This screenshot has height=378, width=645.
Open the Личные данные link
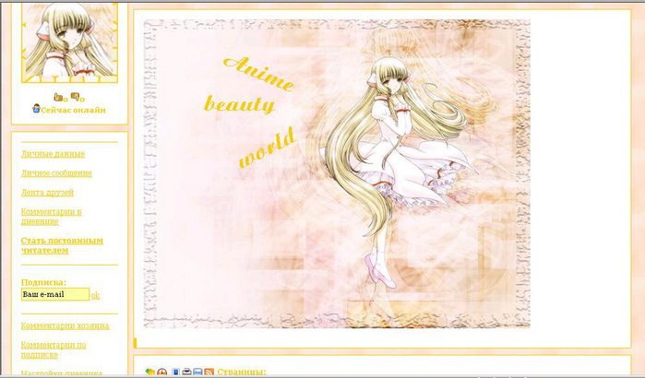pyautogui.click(x=54, y=154)
